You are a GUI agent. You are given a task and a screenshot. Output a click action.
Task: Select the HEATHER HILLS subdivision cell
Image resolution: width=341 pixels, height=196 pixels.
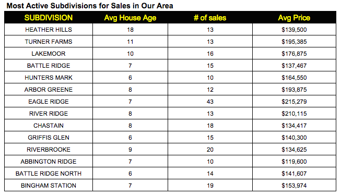click(49, 30)
